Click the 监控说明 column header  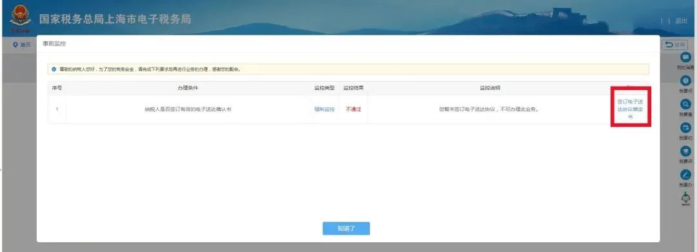pos(489,88)
